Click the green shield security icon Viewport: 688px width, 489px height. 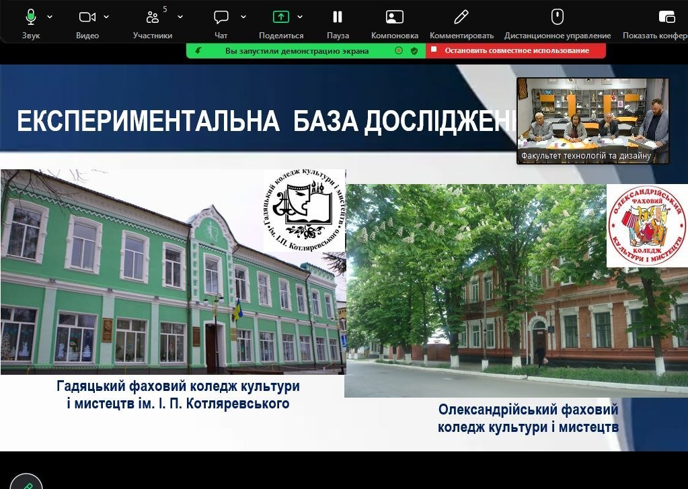(x=414, y=50)
